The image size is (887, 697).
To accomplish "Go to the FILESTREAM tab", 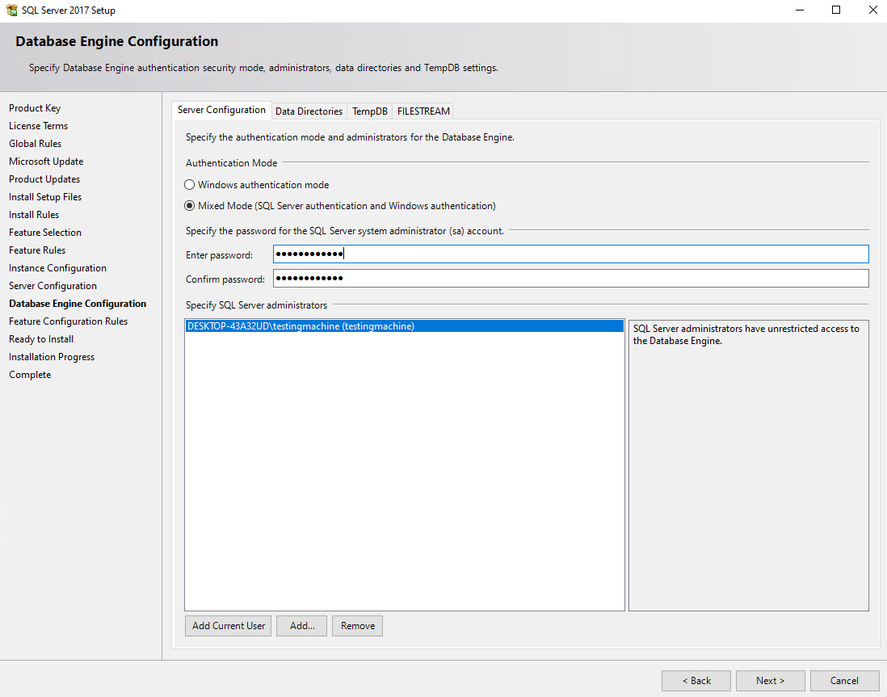I will click(423, 111).
